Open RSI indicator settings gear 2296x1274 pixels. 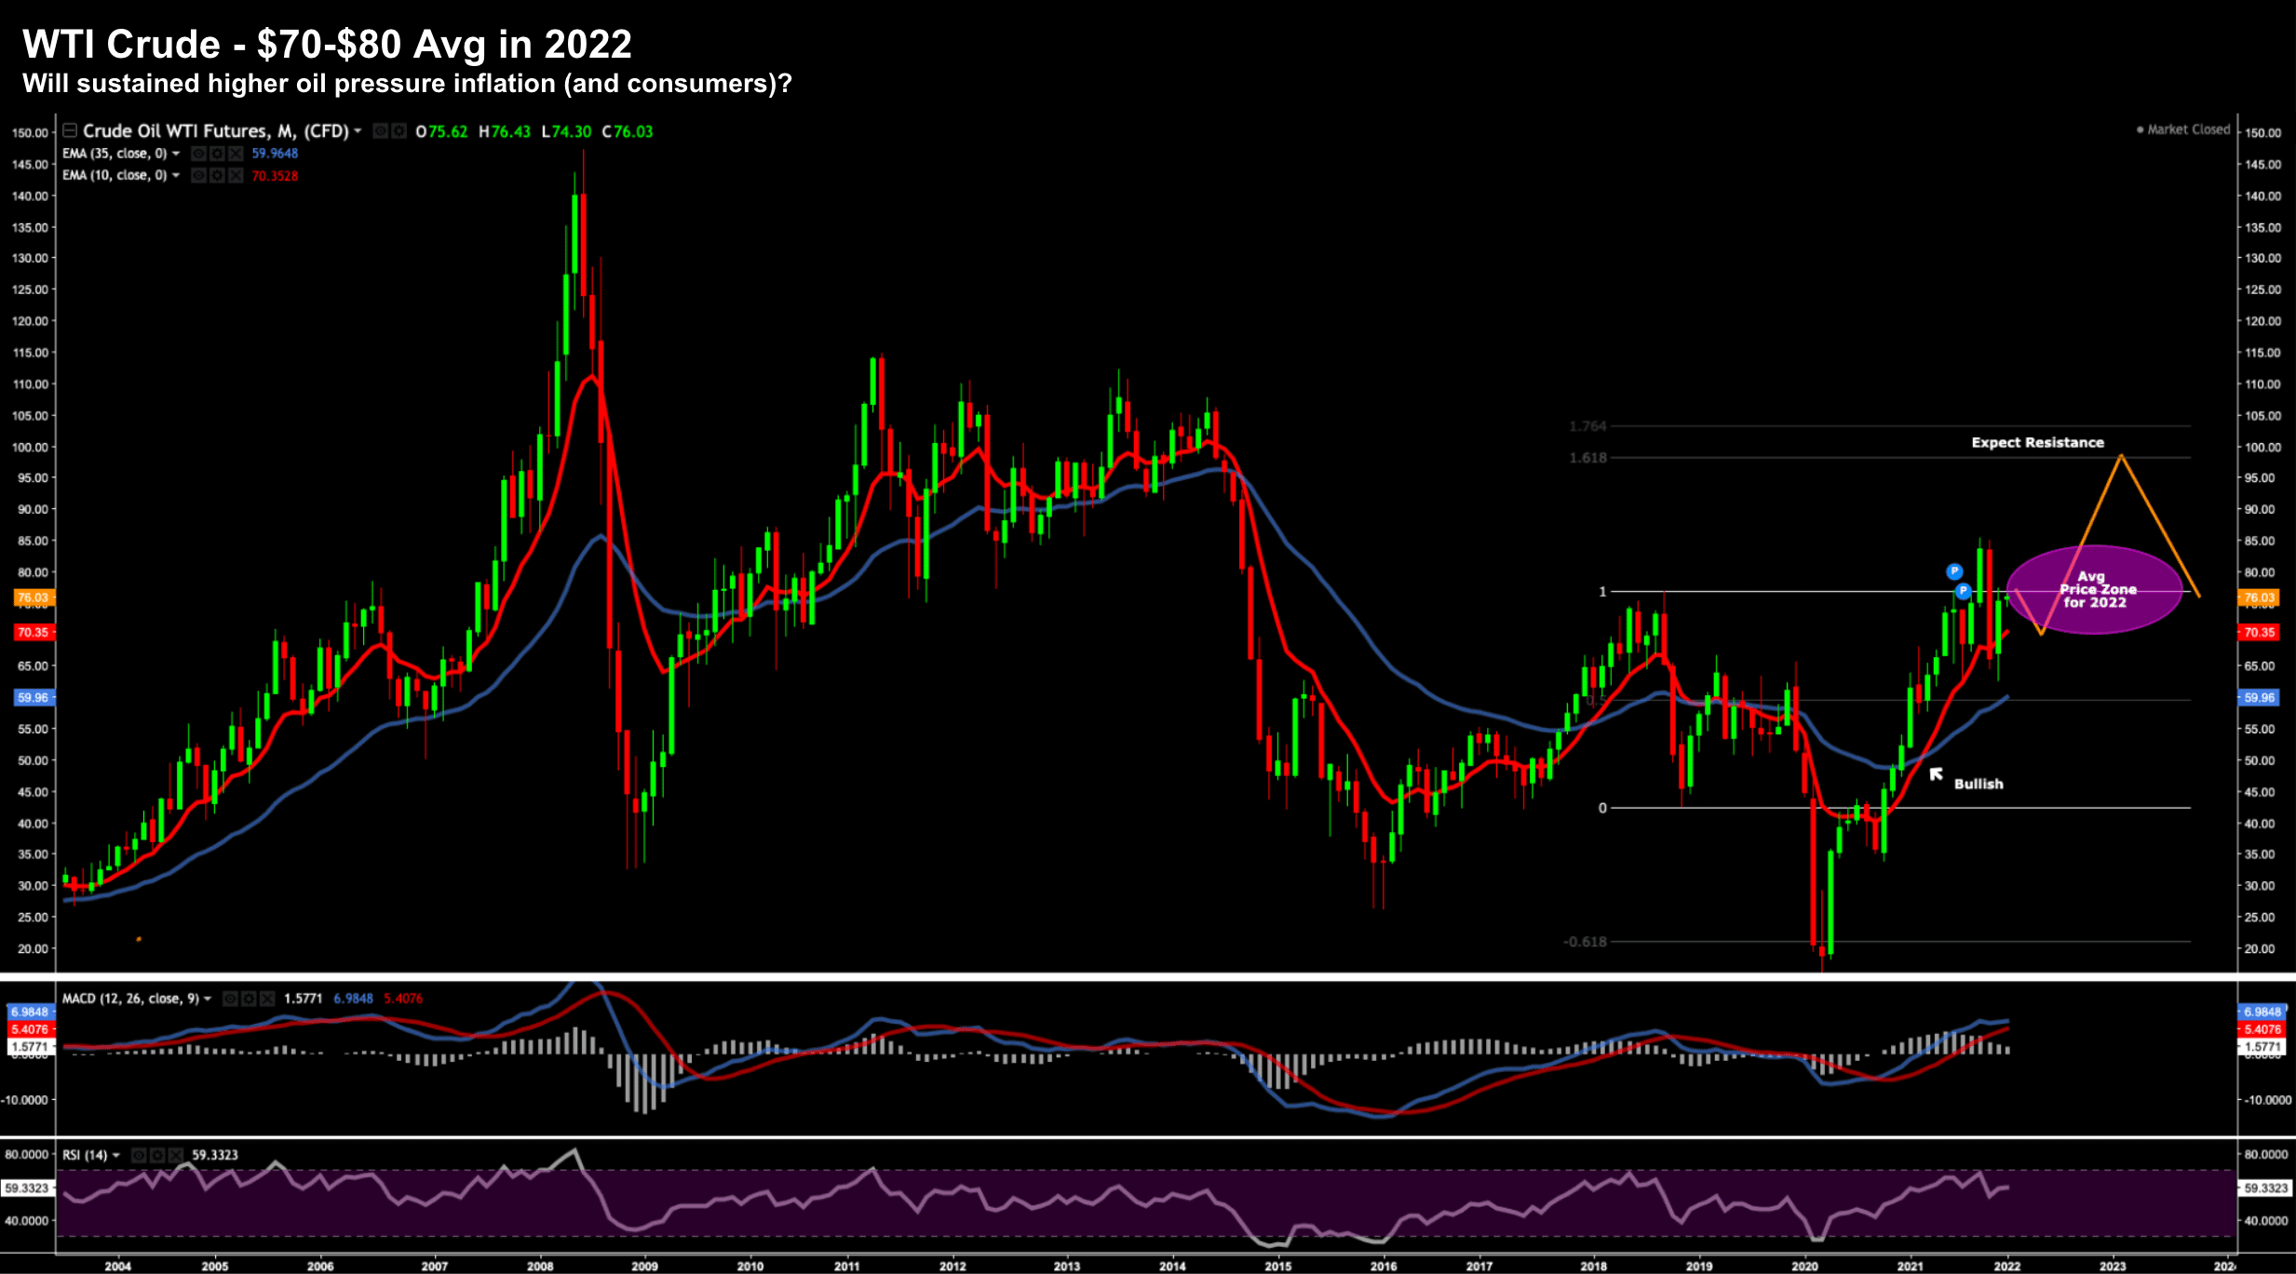157,1155
